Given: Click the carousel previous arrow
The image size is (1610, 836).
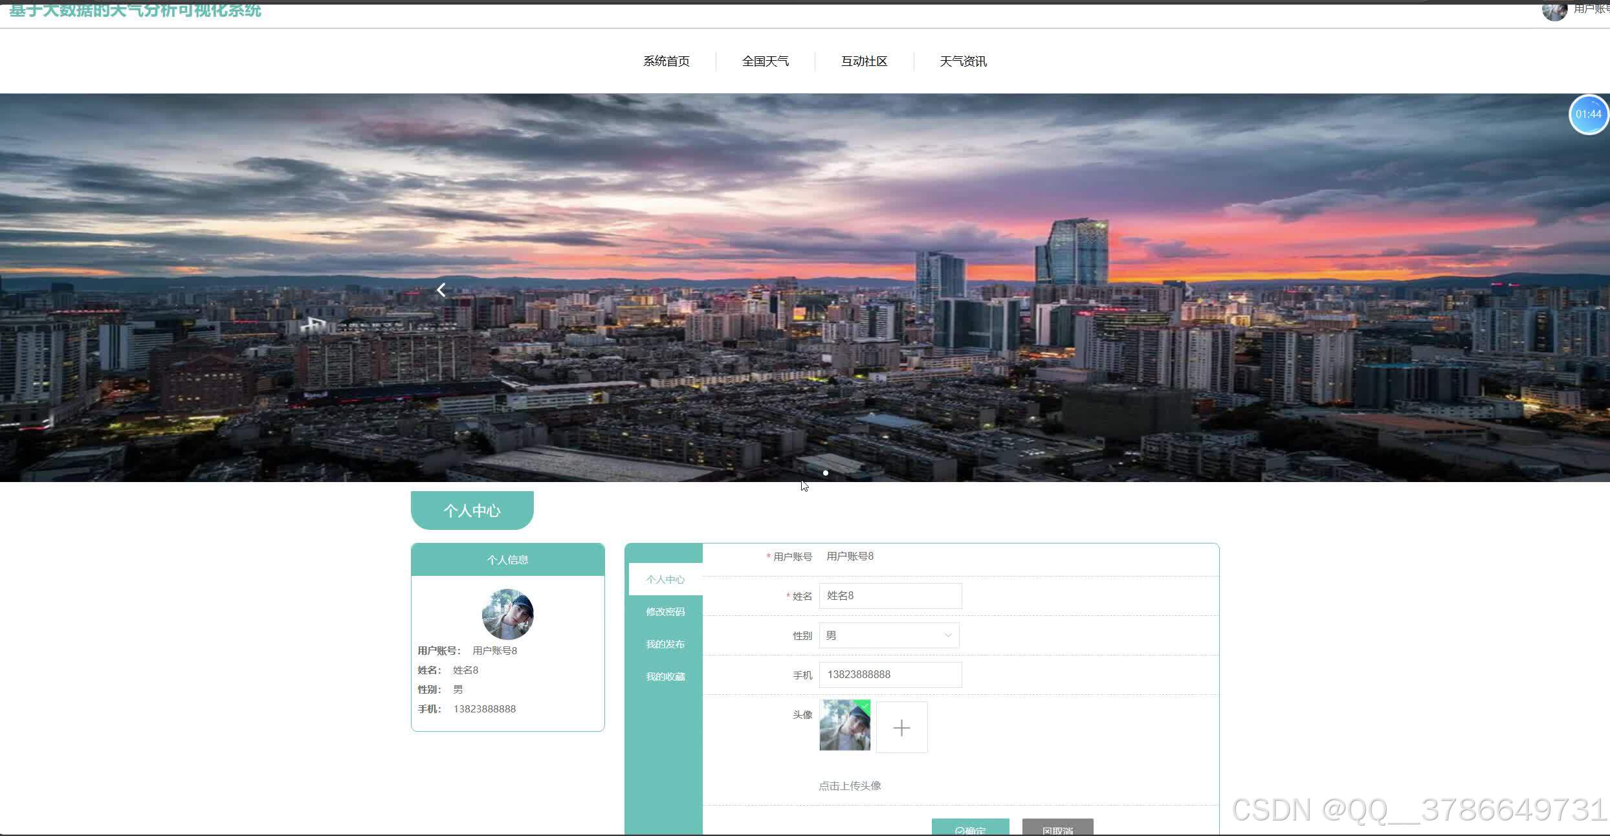Looking at the screenshot, I should coord(441,290).
